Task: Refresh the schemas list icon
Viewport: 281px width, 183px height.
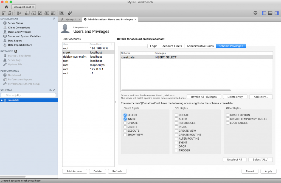Action: (x=50, y=90)
